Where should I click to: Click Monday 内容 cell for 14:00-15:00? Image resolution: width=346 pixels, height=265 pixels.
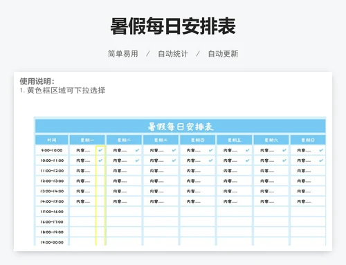(x=83, y=201)
